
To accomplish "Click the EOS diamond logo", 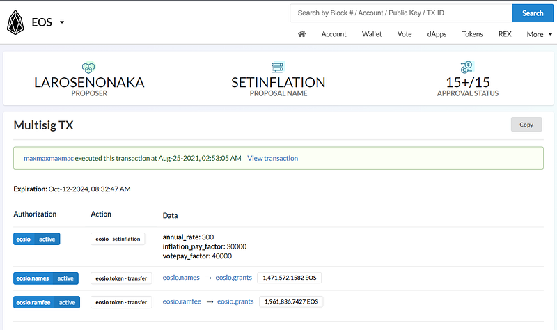I will point(15,22).
